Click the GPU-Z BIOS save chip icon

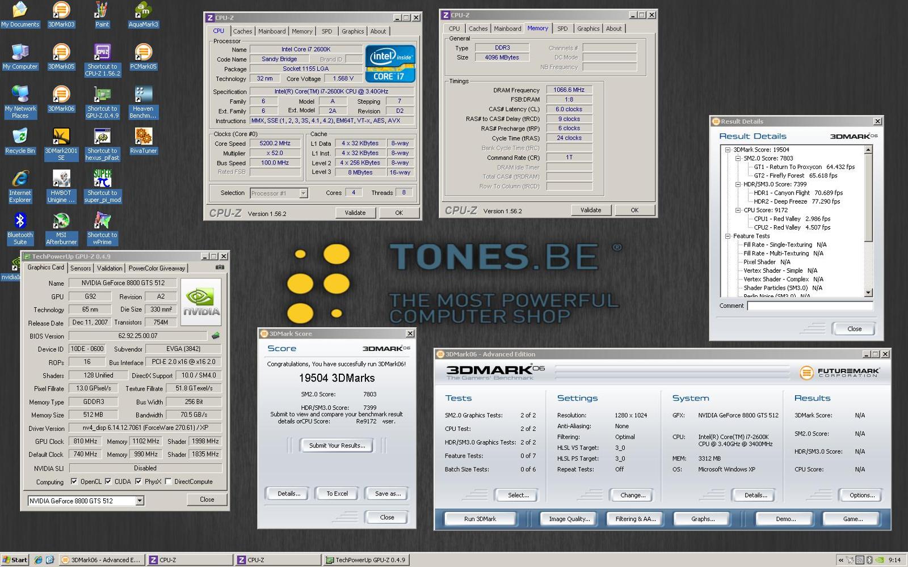216,336
